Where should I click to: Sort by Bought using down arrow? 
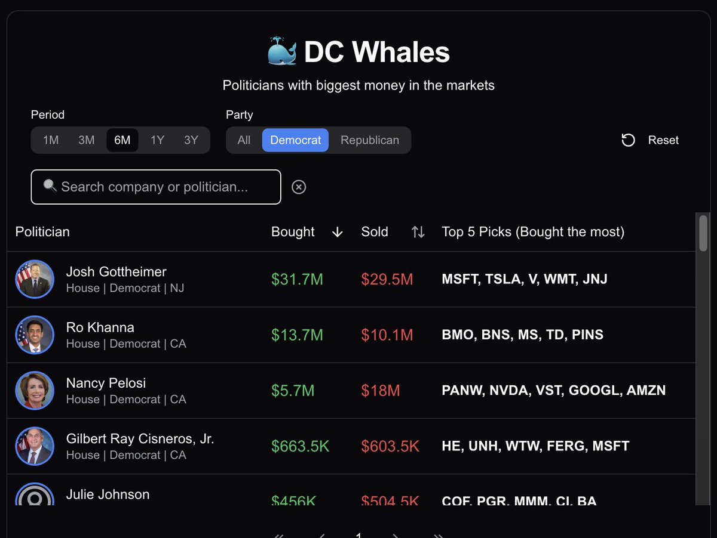(x=337, y=232)
